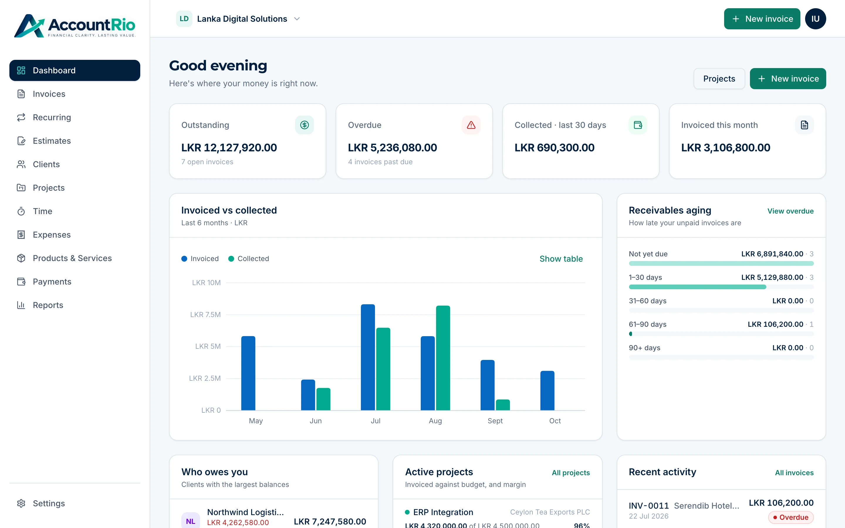845x528 pixels.
Task: Open Lanka Digital Solutions company selector
Action: tap(239, 19)
